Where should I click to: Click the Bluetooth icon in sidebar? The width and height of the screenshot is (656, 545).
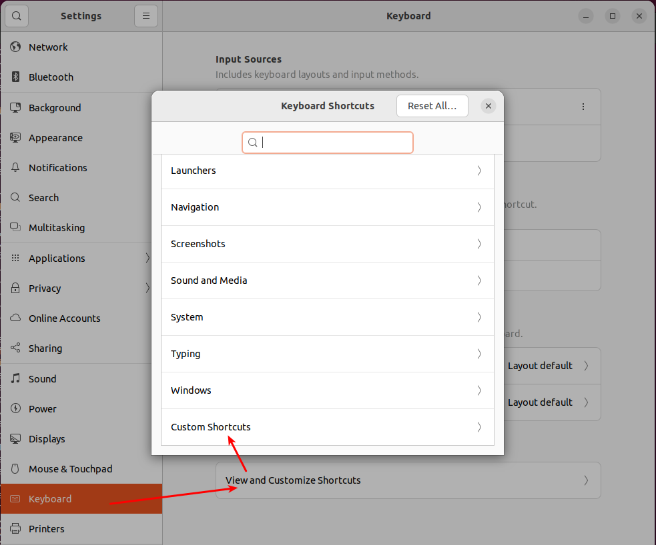tap(16, 77)
